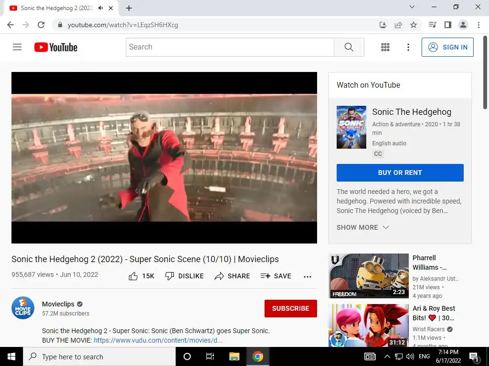
Task: Mute the tab via speaker icon
Action: [x=100, y=8]
